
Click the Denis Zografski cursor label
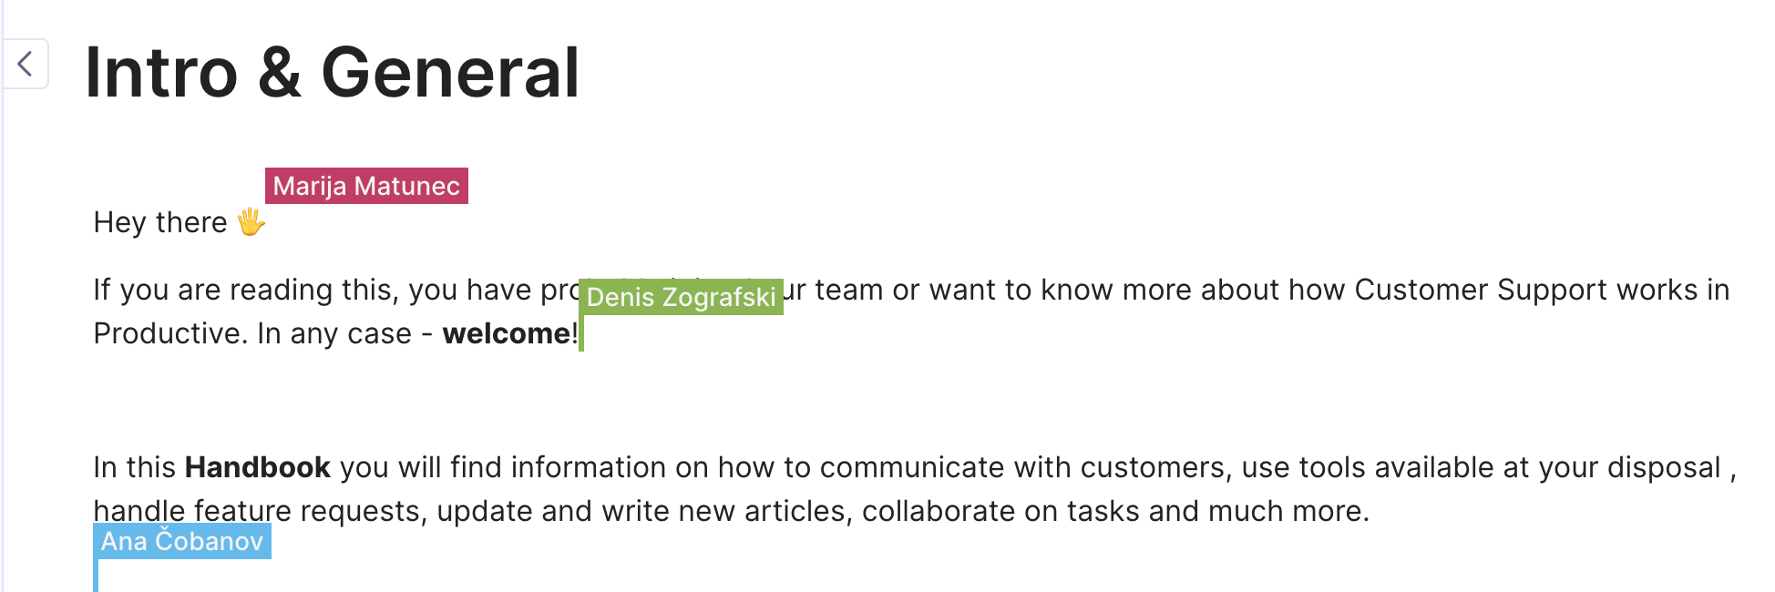pyautogui.click(x=681, y=297)
